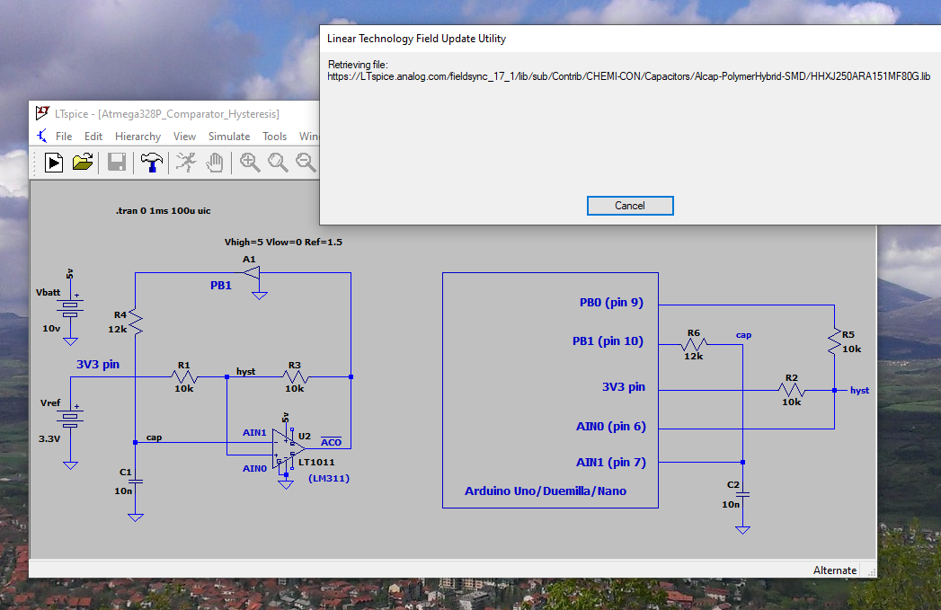Open a file using the folder icon
This screenshot has width=941, height=610.
click(83, 163)
